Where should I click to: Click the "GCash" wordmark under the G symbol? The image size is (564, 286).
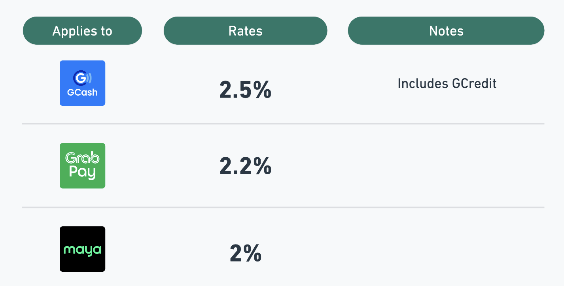(x=82, y=93)
